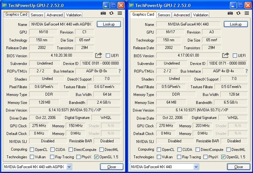This screenshot has height=173, width=253.
Task: Open the hamburger menu in the left GPU-Z window
Action: click(120, 13)
